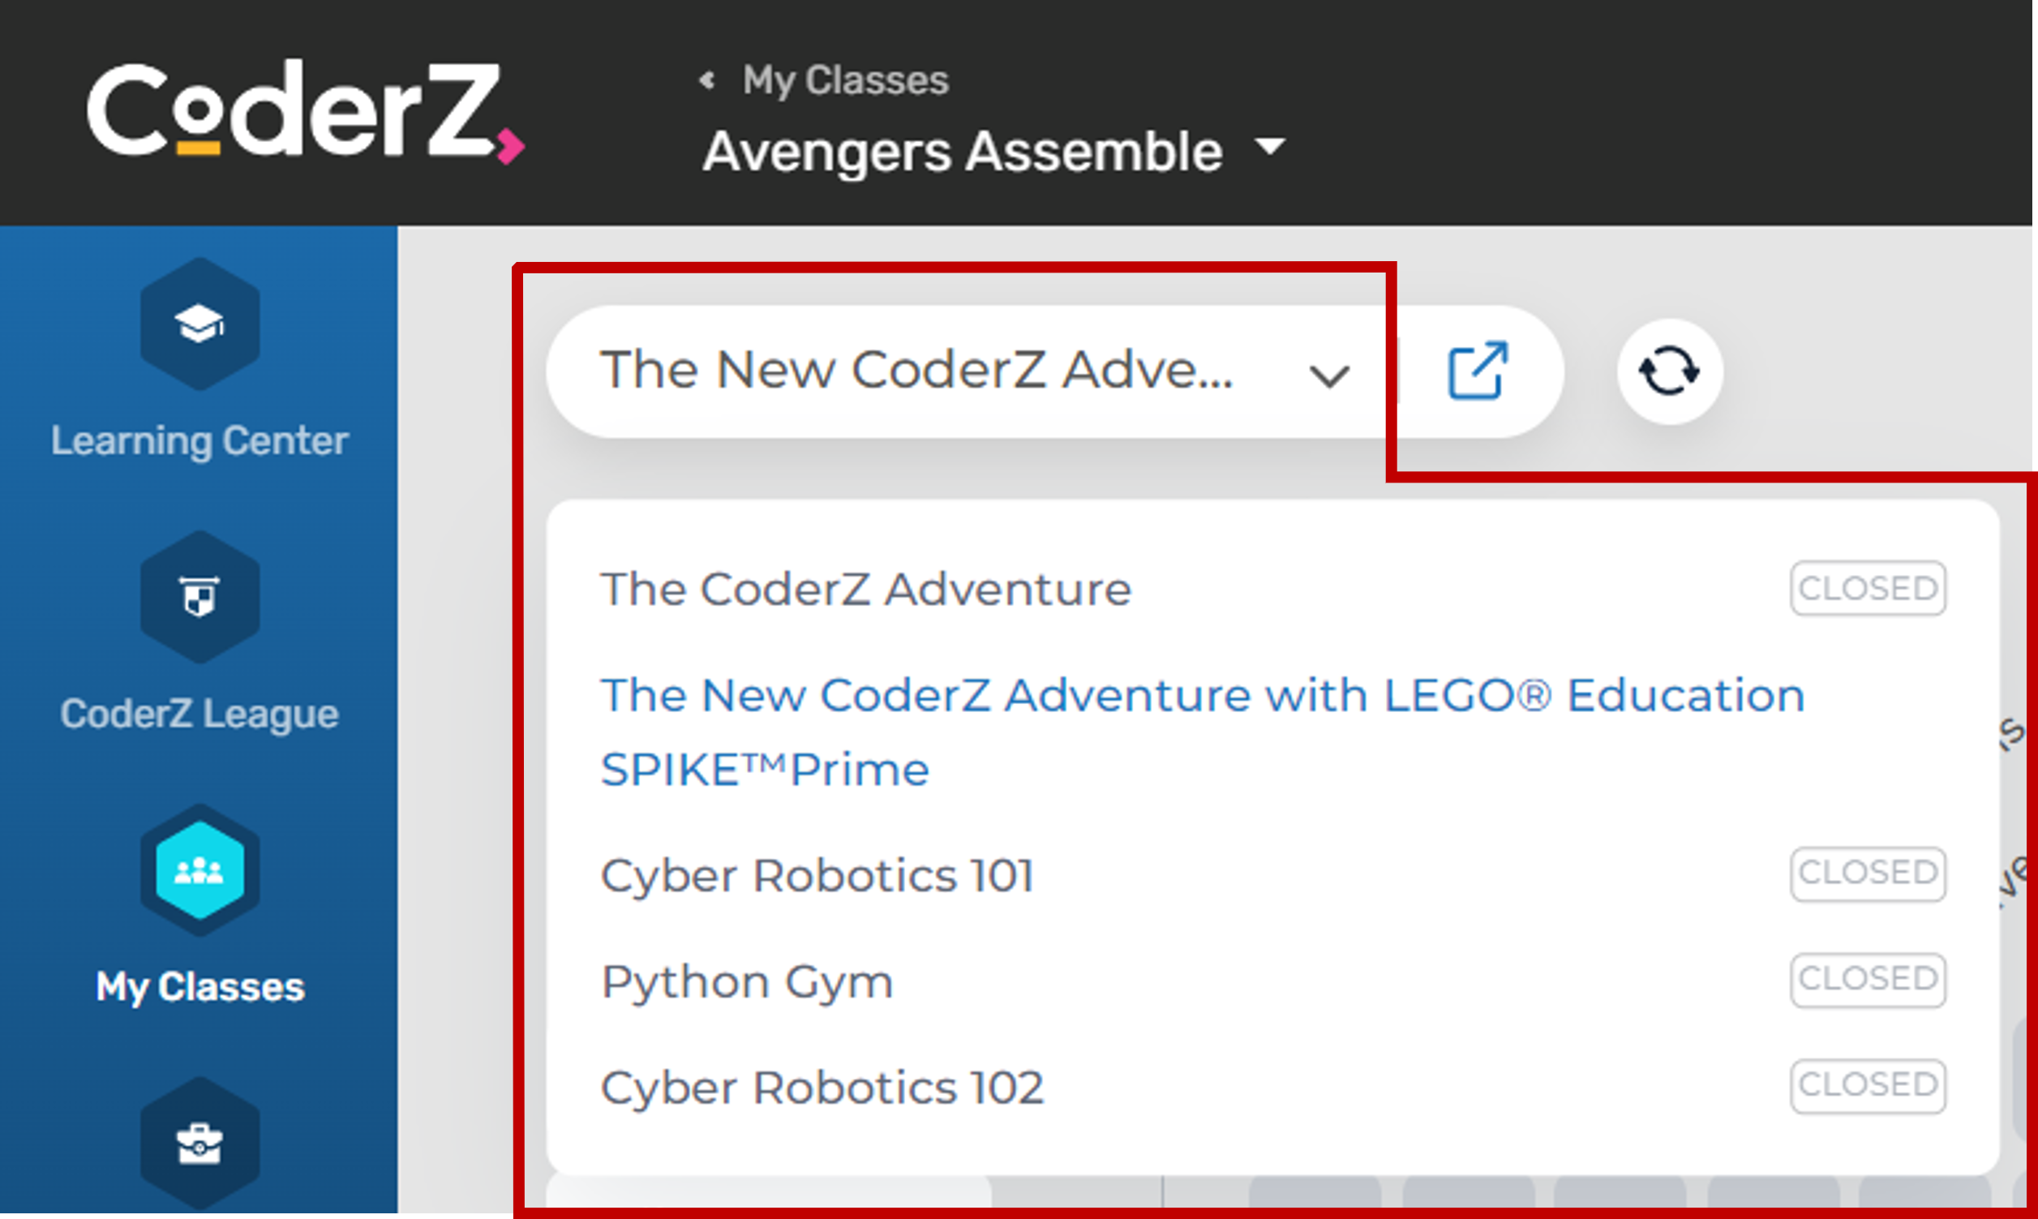Click the course selector showing The New CoderZ Adve...
This screenshot has height=1219, width=2038.
pyautogui.click(x=916, y=371)
